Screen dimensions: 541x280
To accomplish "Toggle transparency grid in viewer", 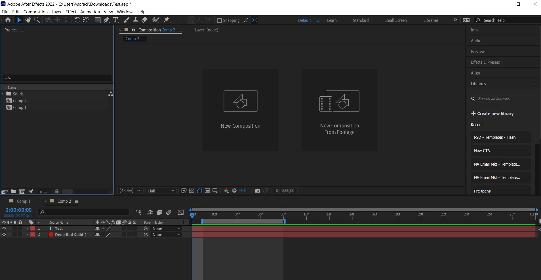I will coord(192,191).
